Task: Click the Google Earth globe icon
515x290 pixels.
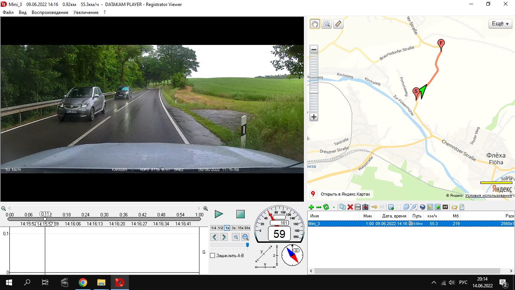Action: coord(423,207)
